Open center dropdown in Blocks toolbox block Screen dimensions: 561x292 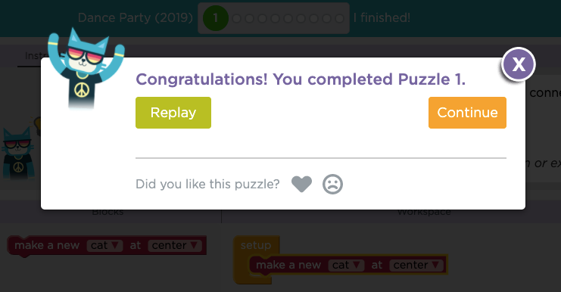pyautogui.click(x=175, y=246)
